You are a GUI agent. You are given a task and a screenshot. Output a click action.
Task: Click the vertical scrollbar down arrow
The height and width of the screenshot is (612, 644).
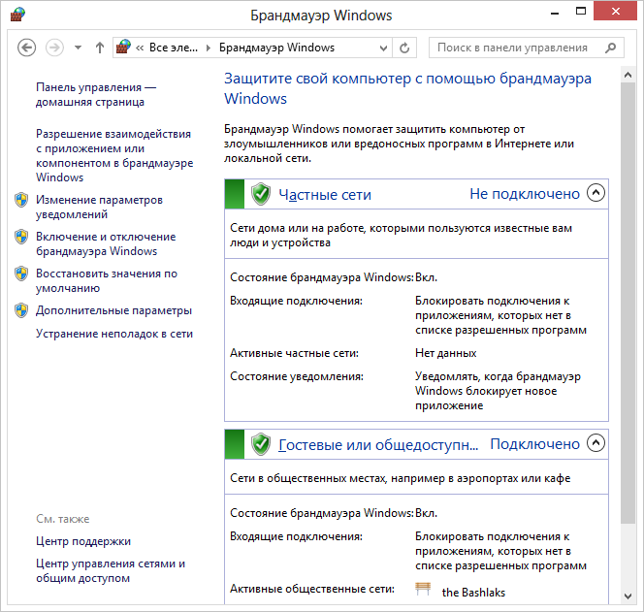point(628,596)
